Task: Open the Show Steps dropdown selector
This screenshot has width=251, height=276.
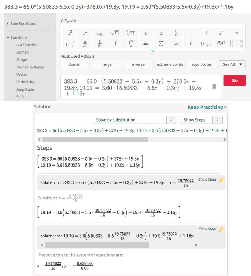Action: tap(201, 120)
